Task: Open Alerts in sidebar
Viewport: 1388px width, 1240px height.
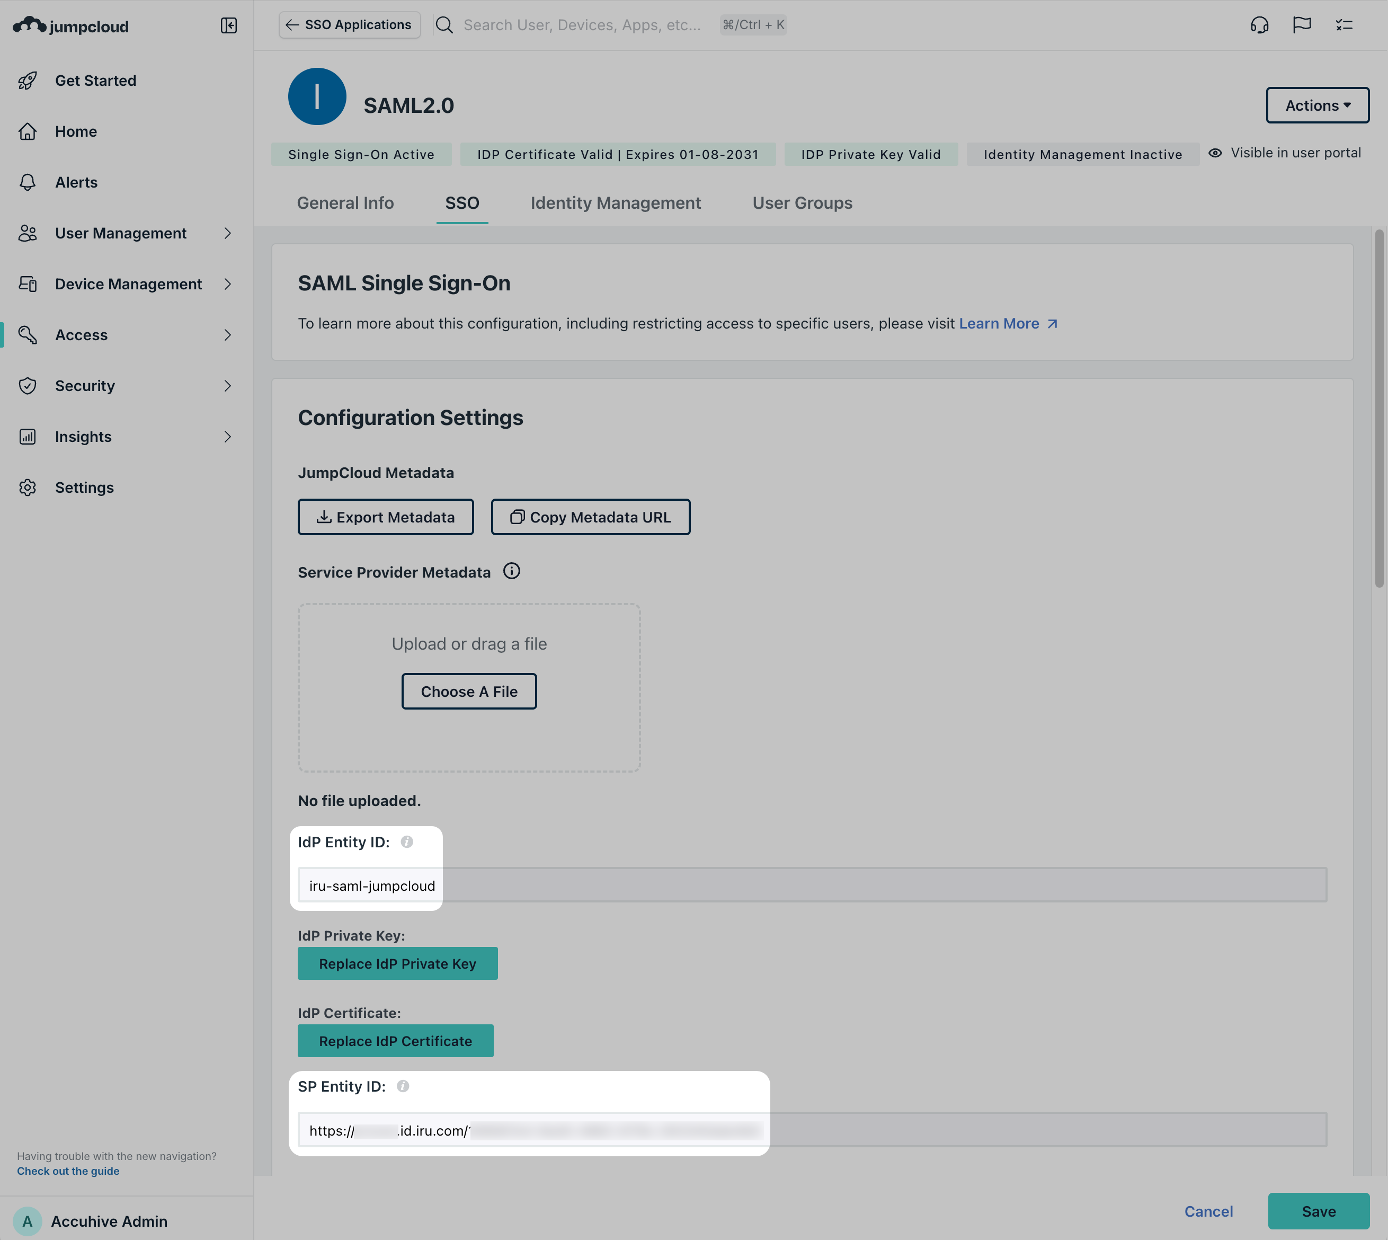Action: [76, 182]
